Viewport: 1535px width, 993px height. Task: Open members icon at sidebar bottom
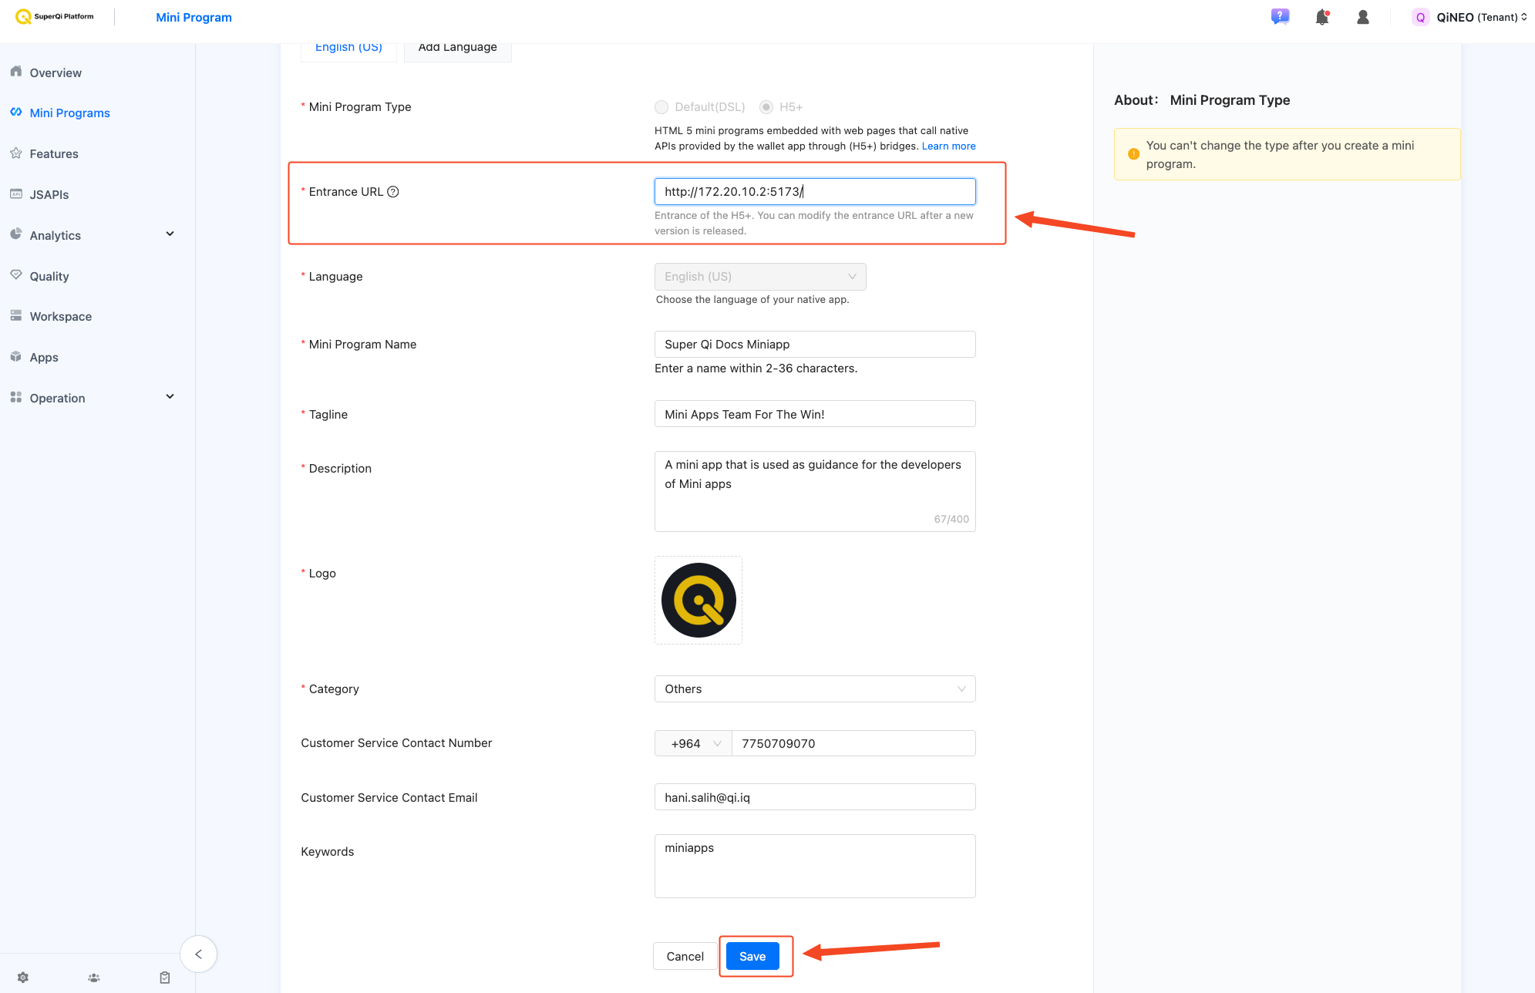(x=94, y=978)
